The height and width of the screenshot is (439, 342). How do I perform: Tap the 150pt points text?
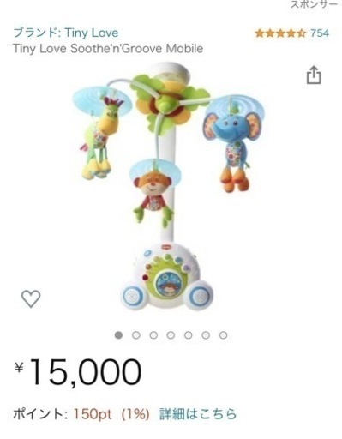point(93,414)
